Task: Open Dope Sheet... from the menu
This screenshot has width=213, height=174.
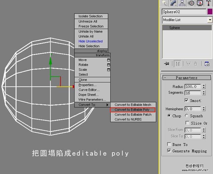Action: pyautogui.click(x=93, y=95)
